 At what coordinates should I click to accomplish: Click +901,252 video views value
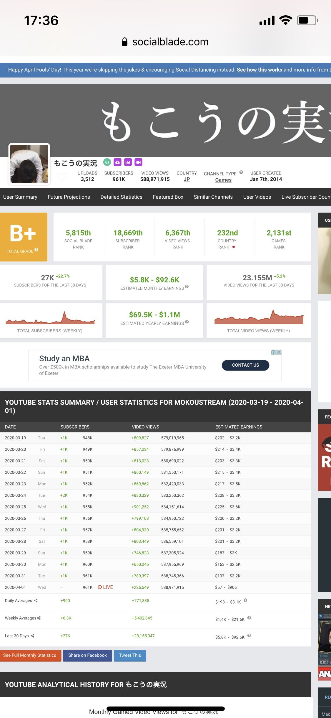140,507
